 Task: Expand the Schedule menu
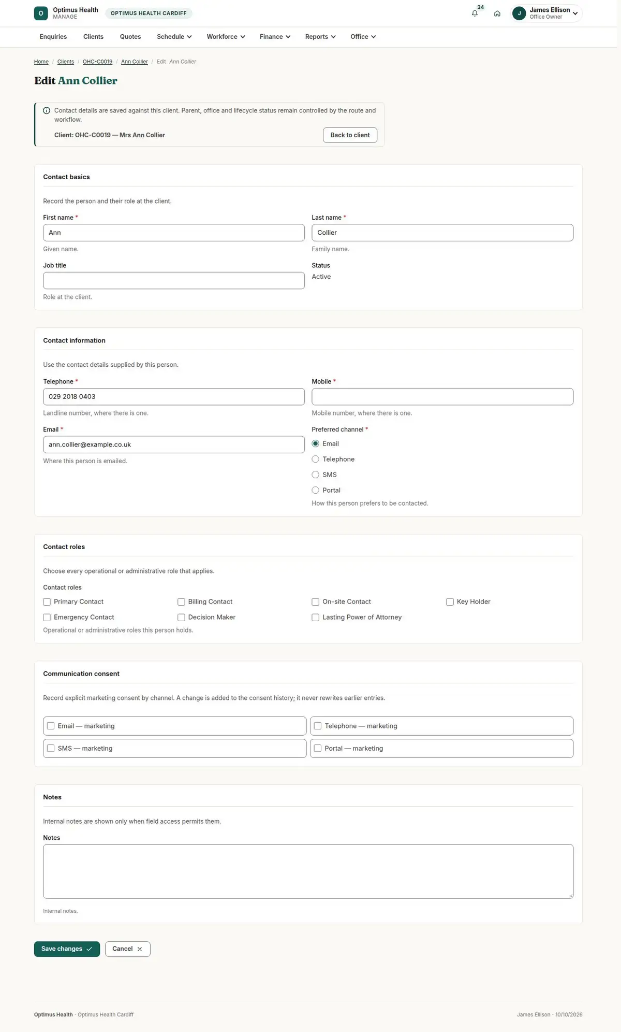tap(174, 37)
